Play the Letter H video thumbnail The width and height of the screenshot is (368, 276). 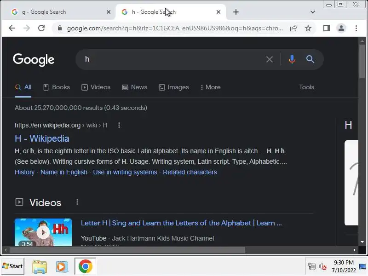[x=43, y=232]
